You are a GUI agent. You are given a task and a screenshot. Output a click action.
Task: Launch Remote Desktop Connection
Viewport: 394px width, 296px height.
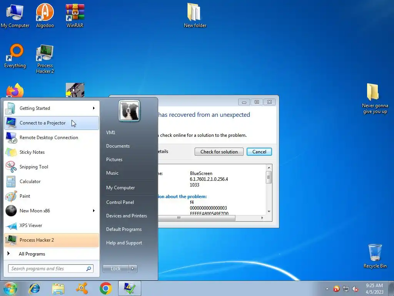click(52, 138)
